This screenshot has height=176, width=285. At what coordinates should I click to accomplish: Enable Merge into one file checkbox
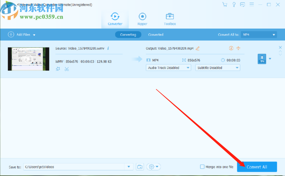click(x=202, y=167)
